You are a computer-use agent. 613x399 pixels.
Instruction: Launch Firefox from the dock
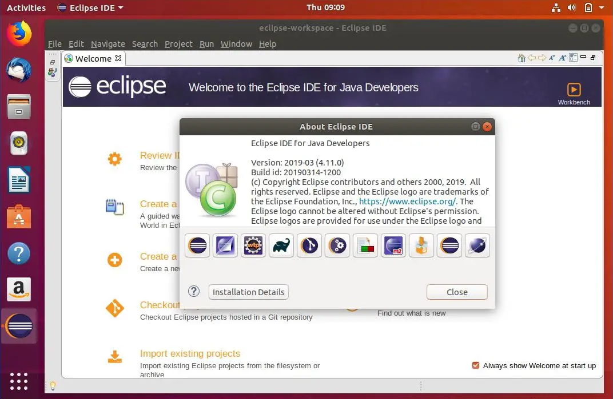click(19, 34)
